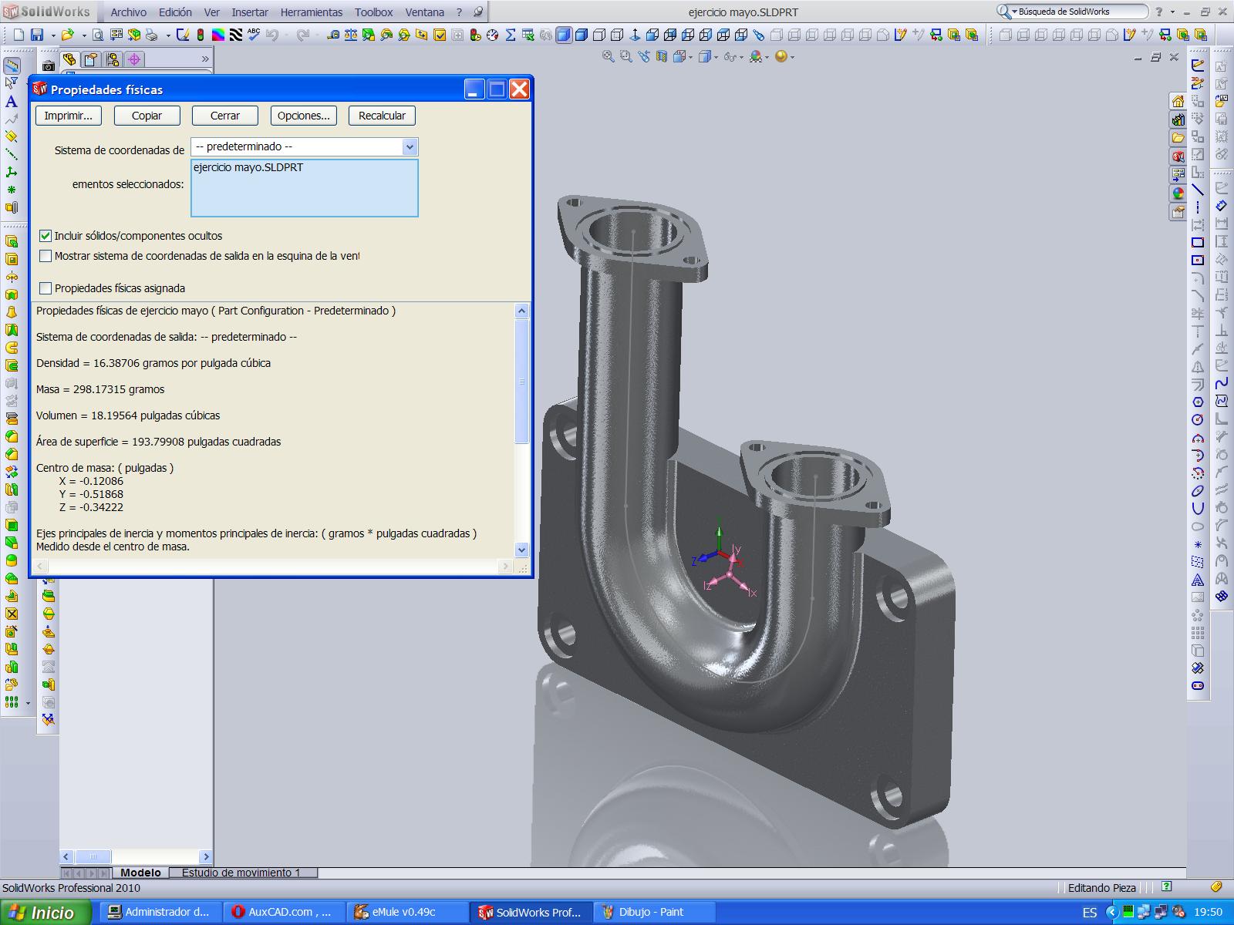The height and width of the screenshot is (925, 1234).
Task: Click the Mass Properties scale icon
Action: 351,35
